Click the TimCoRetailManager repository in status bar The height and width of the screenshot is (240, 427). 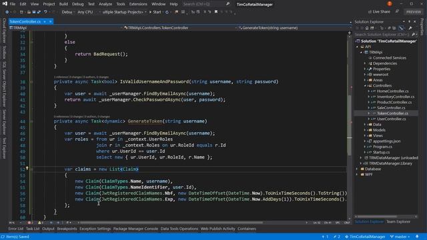coord(365,237)
